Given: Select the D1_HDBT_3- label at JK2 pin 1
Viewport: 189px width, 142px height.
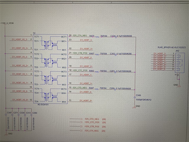Looking at the screenshot, I should (x=160, y=54).
